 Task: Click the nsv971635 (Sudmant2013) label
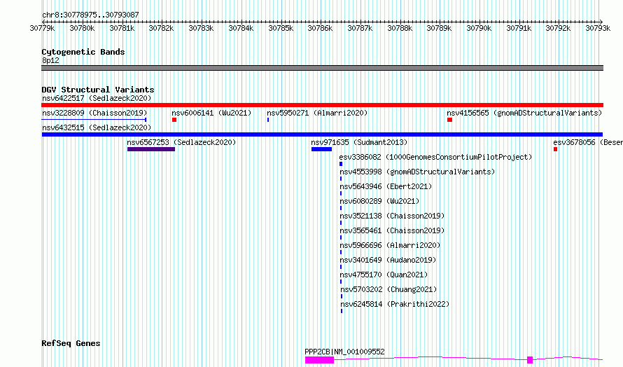[x=359, y=142]
